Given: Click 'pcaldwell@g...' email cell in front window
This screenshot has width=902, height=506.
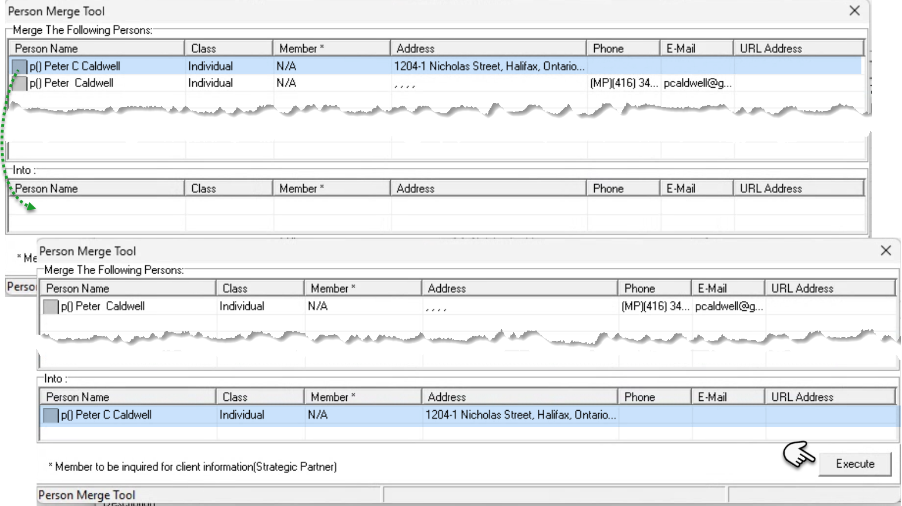Looking at the screenshot, I should [x=729, y=306].
